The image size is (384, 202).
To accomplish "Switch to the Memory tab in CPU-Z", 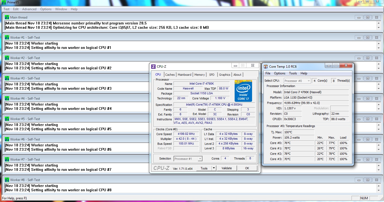I will click(200, 75).
